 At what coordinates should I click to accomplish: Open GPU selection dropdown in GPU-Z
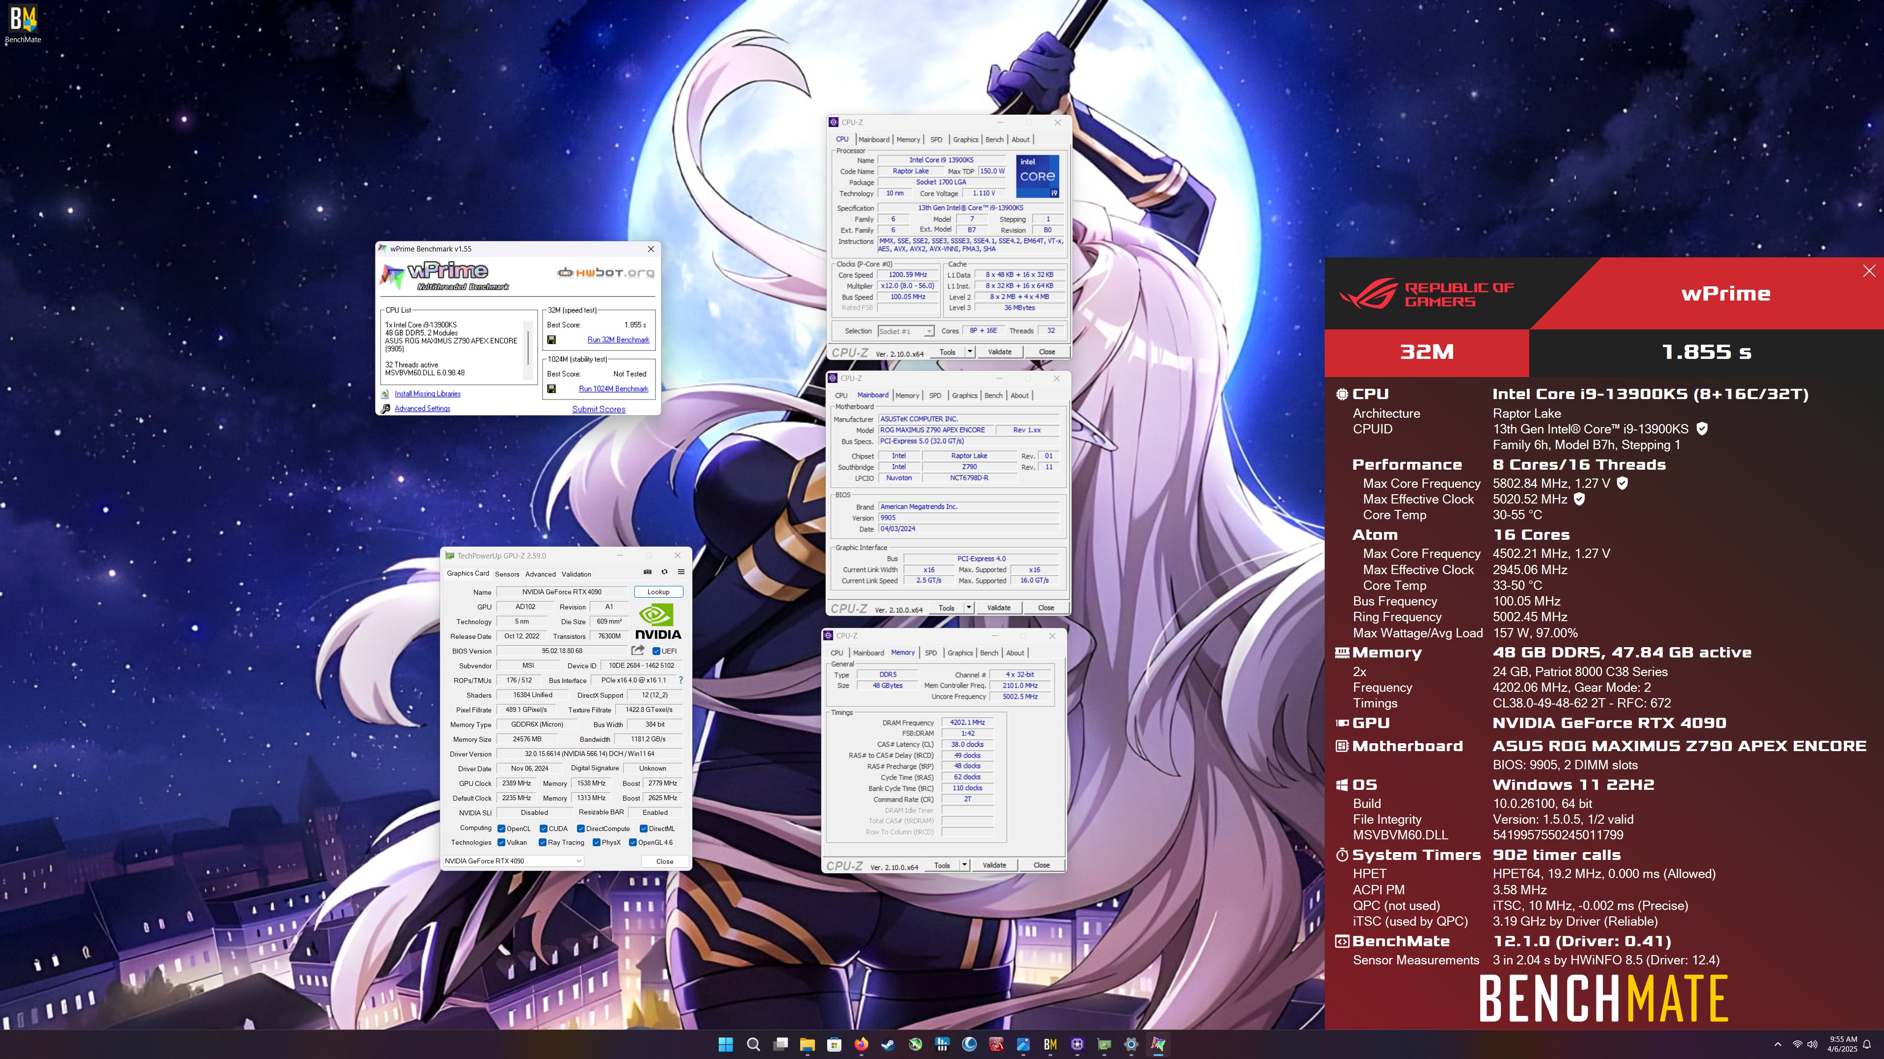pyautogui.click(x=513, y=861)
